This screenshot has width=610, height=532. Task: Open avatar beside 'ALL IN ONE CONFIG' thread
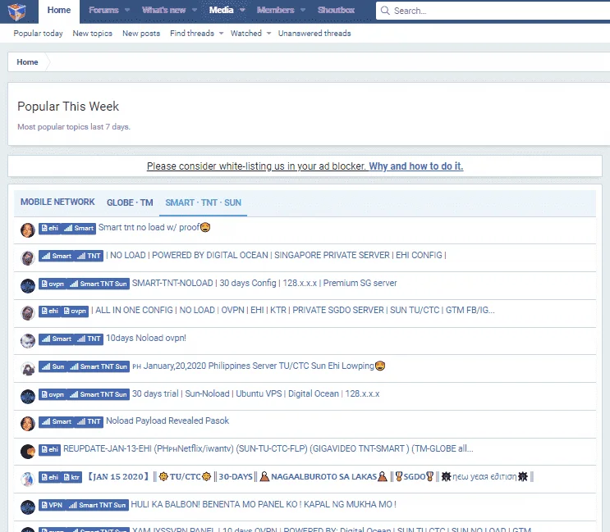pos(28,313)
